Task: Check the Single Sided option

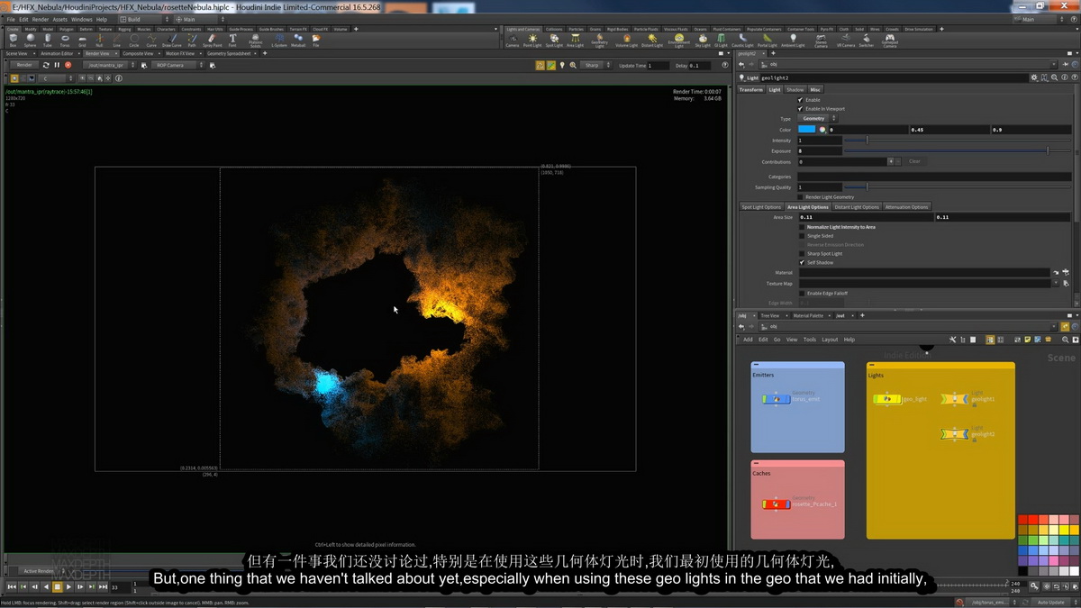Action: point(803,236)
